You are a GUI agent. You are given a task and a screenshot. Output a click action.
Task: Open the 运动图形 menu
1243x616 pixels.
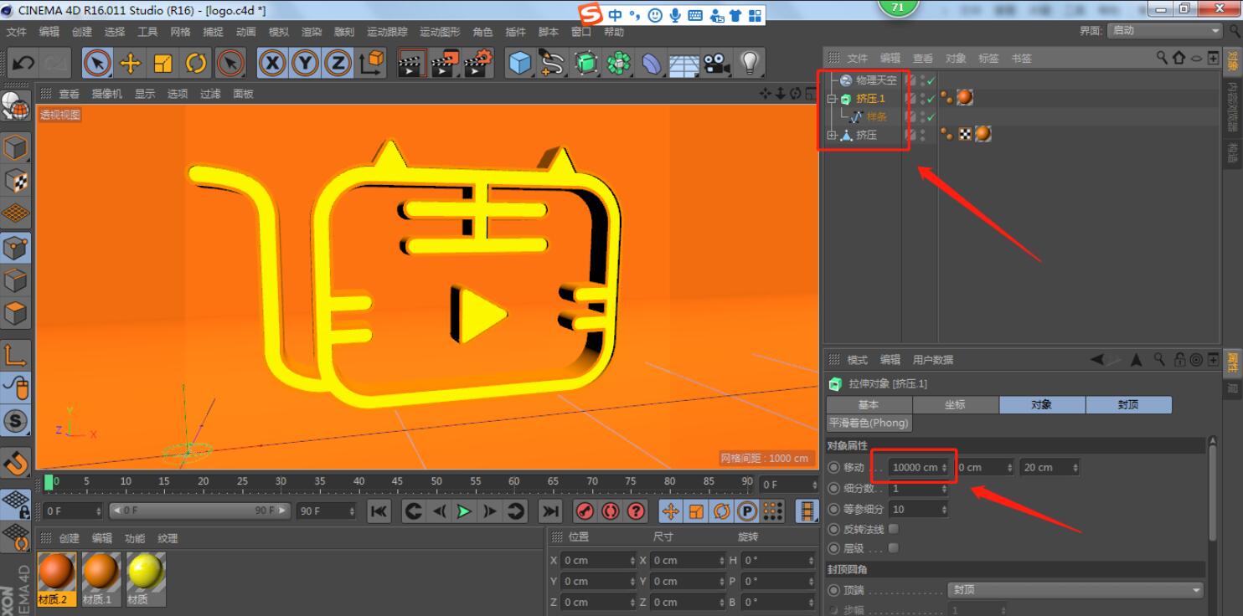(x=440, y=32)
